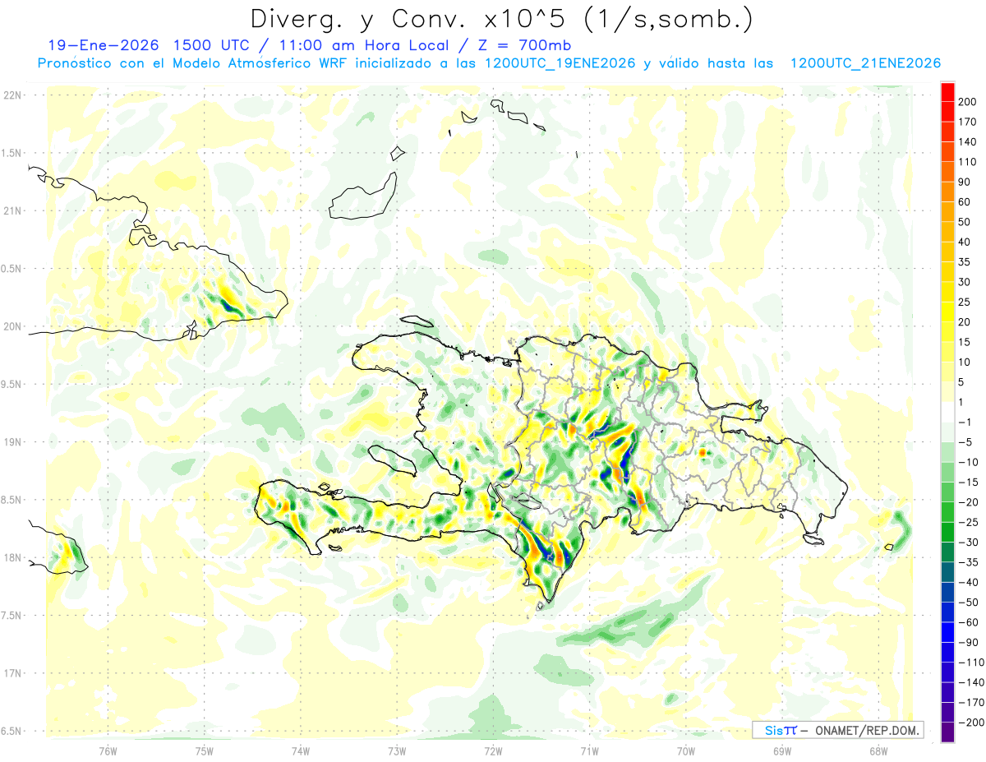Click the '20N' latitude label
Image resolution: width=986 pixels, height=762 pixels.
[12, 326]
